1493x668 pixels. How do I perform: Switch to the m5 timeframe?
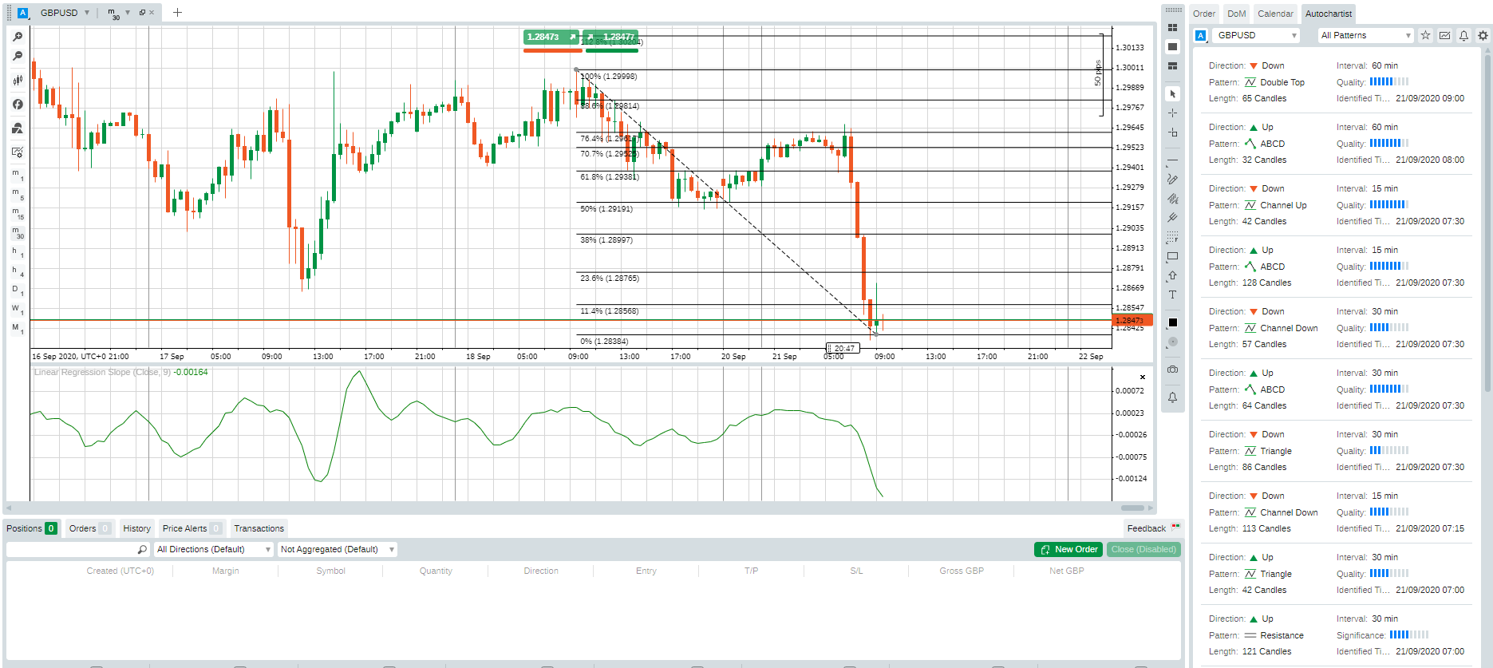(18, 194)
